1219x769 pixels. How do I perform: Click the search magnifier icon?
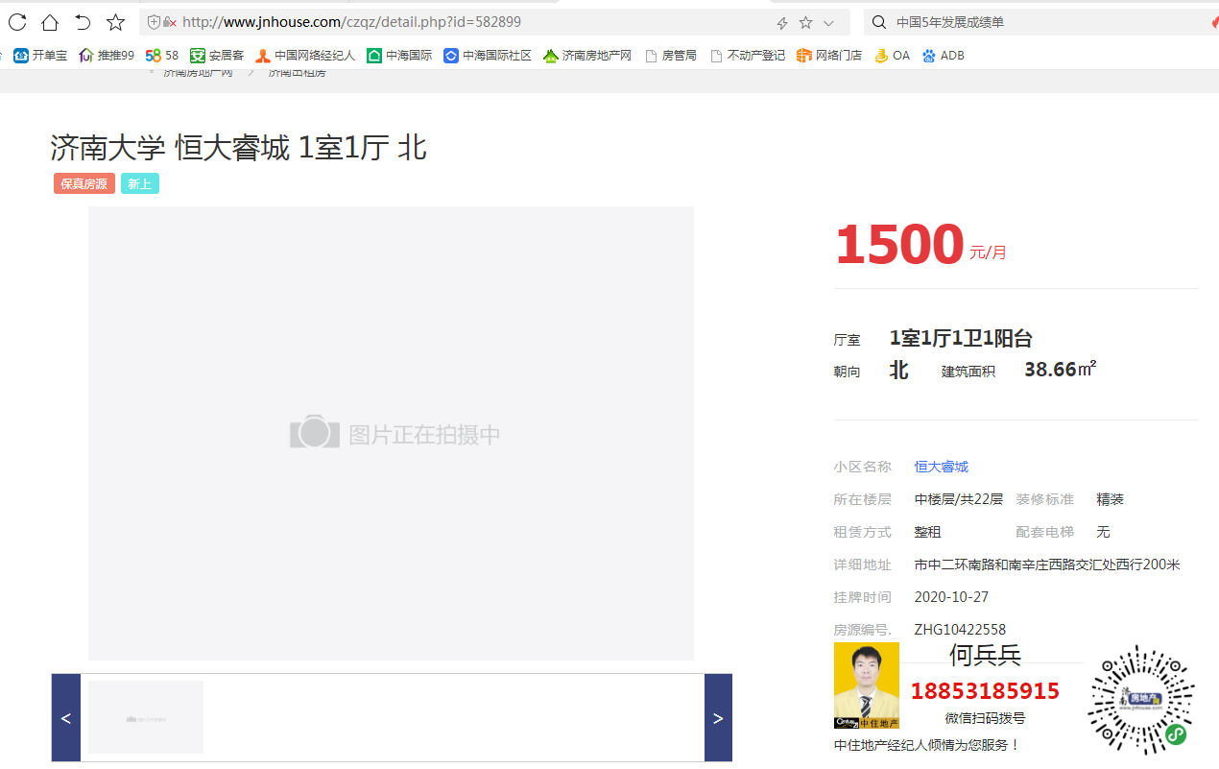(878, 22)
